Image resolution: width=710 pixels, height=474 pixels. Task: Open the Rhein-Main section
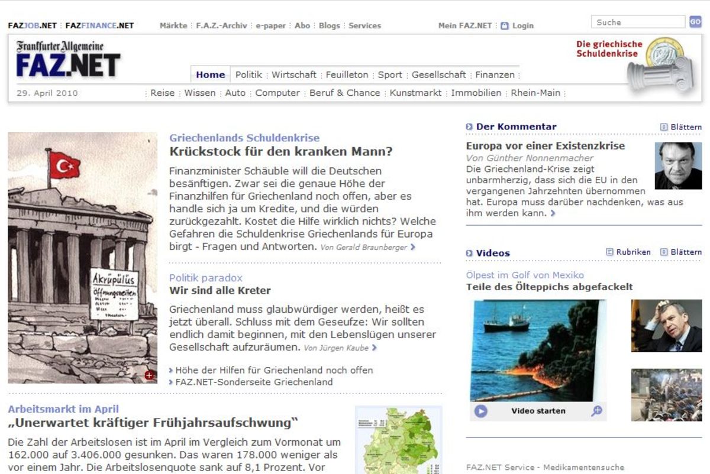pos(535,93)
